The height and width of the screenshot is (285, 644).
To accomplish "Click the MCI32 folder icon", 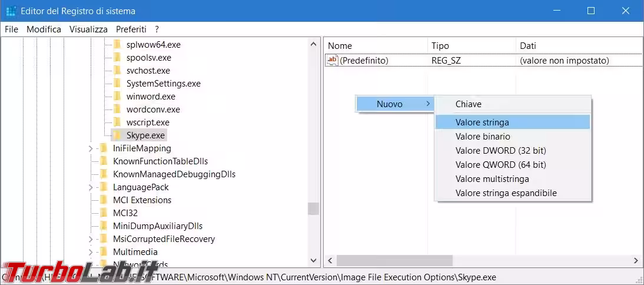I will 104,213.
